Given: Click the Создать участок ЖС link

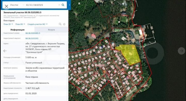Looking at the screenshot, I should [x=37, y=24].
